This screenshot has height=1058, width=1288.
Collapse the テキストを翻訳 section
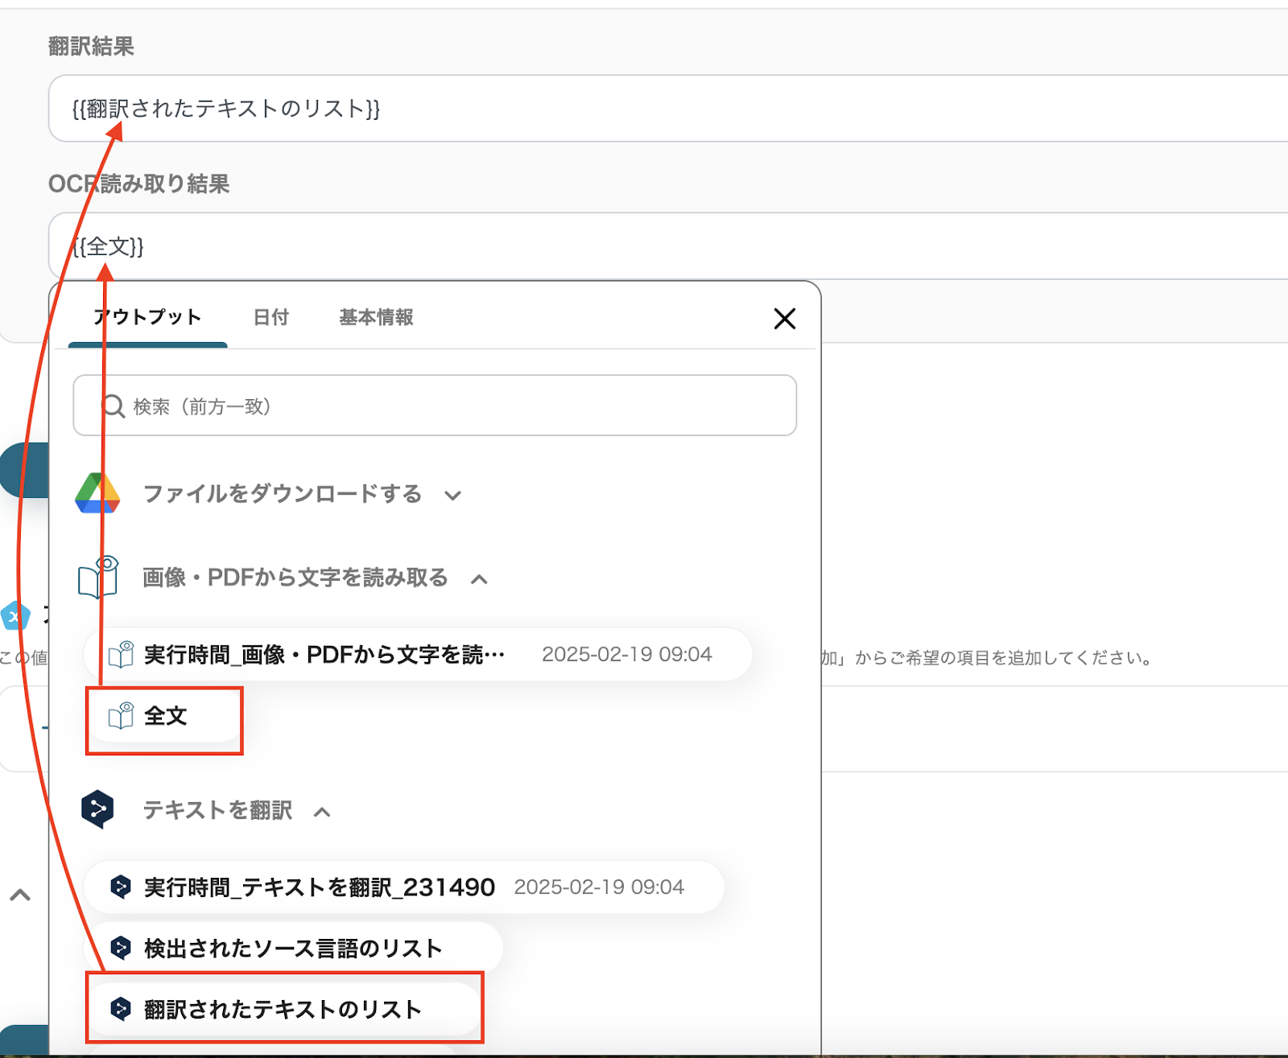322,812
